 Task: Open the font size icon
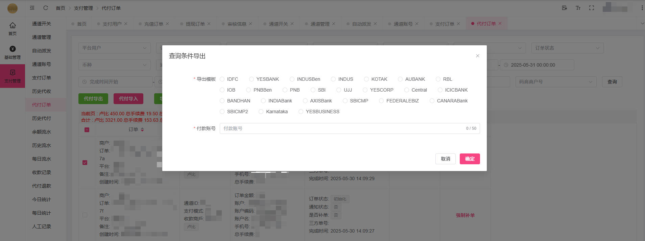(x=578, y=8)
